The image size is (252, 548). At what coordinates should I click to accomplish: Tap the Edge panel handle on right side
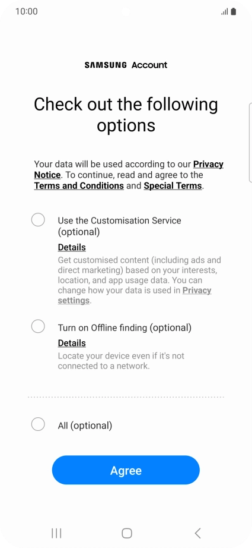coord(250,143)
